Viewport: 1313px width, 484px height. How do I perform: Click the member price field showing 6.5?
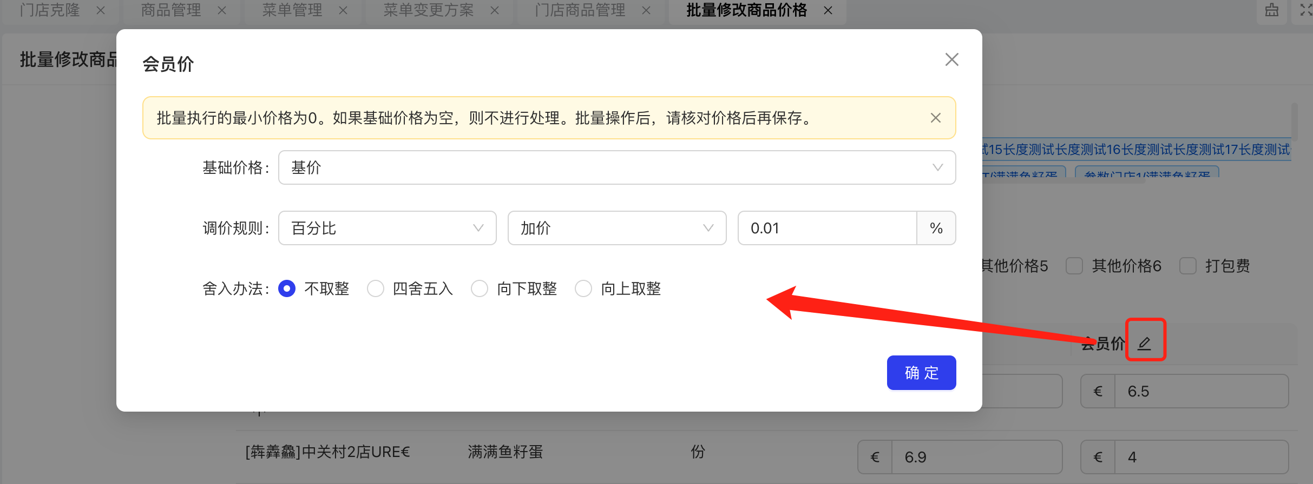click(1202, 391)
